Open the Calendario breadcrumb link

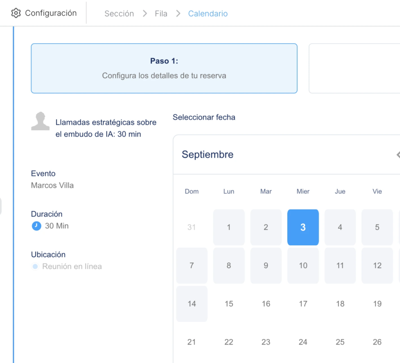pyautogui.click(x=208, y=14)
